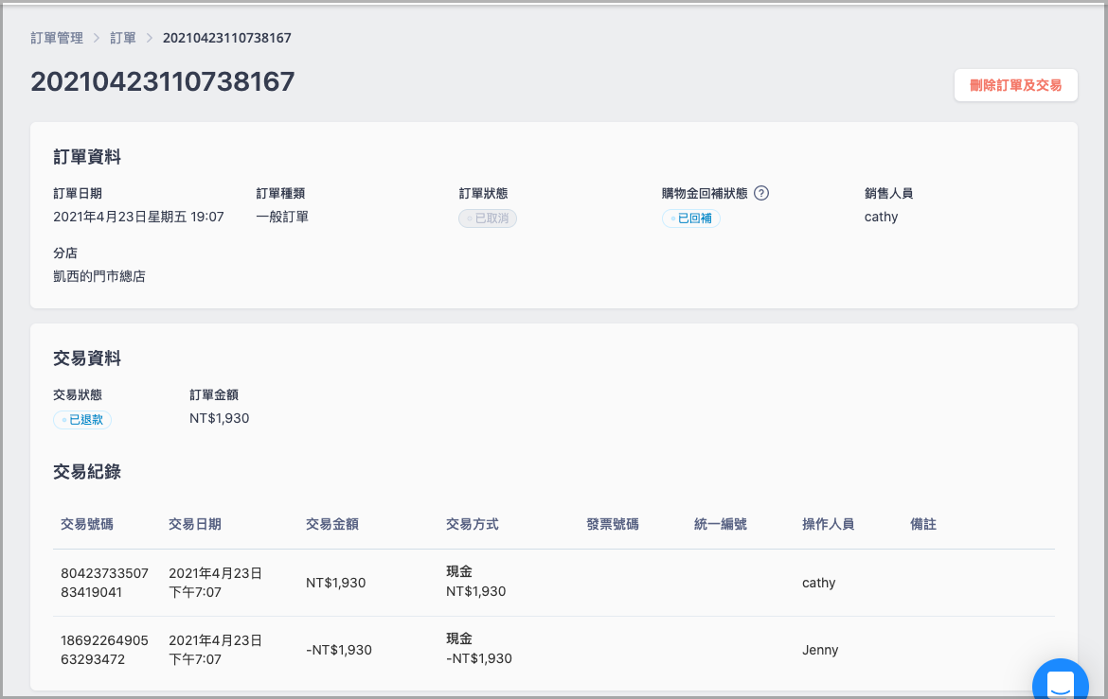Viewport: 1108px width, 699px height.
Task: Click the 交易方式 column header
Action: click(472, 524)
